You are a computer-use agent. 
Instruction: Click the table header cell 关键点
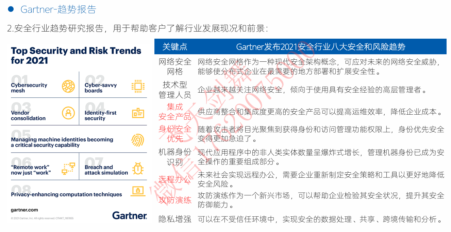[175, 47]
